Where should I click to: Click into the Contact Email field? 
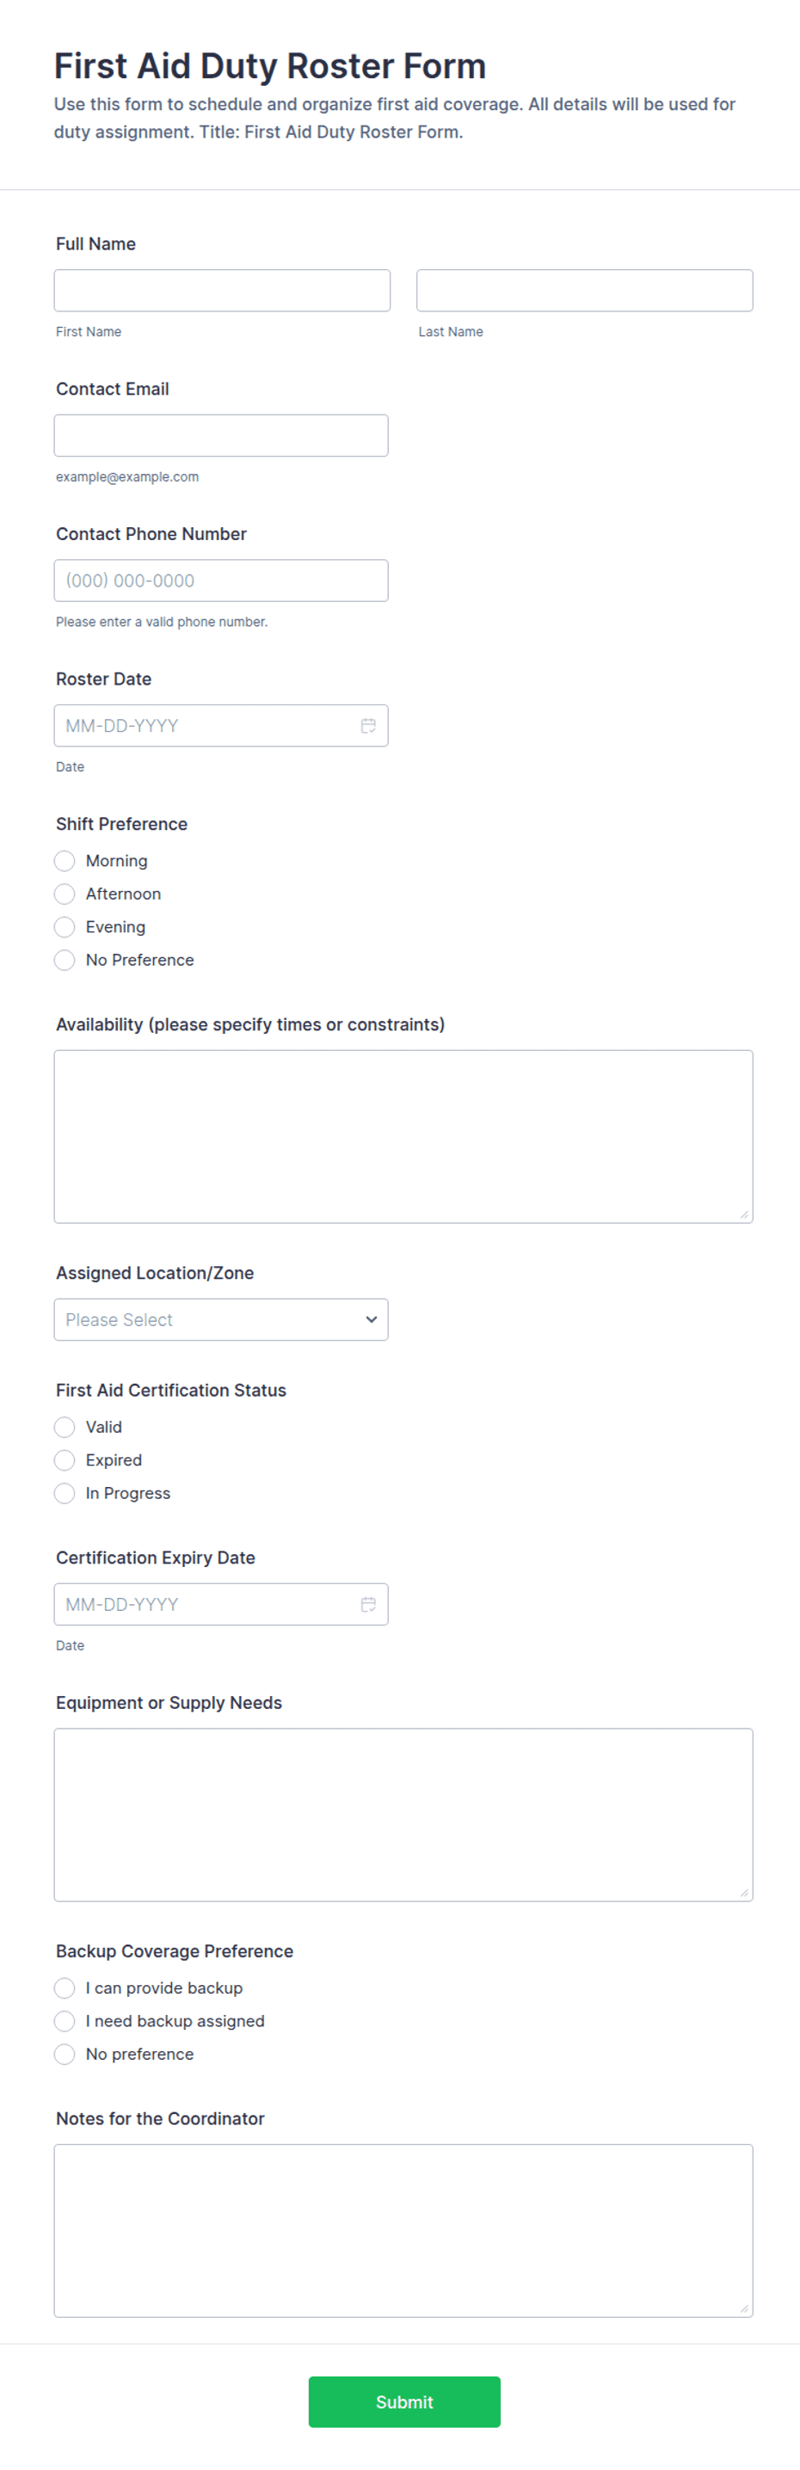point(222,435)
